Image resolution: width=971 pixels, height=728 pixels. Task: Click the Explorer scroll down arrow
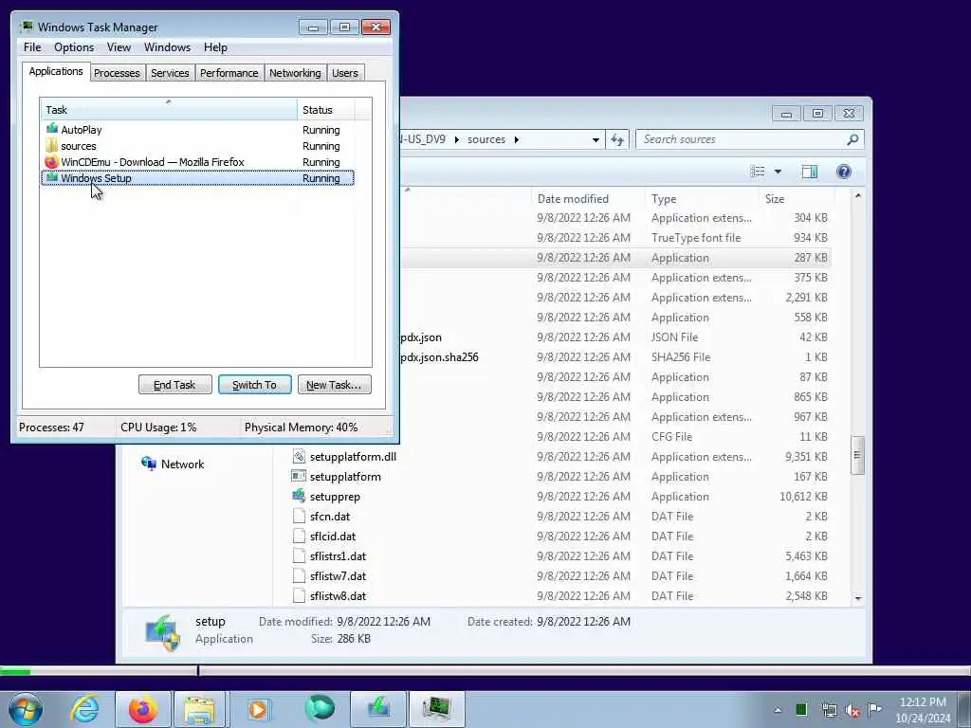click(x=857, y=598)
